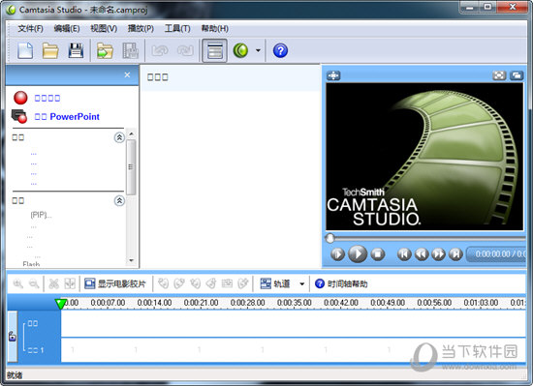Open the 播放(P) menu

point(141,28)
